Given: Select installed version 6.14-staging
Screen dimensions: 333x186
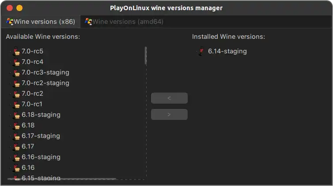Looking at the screenshot, I should (x=227, y=51).
